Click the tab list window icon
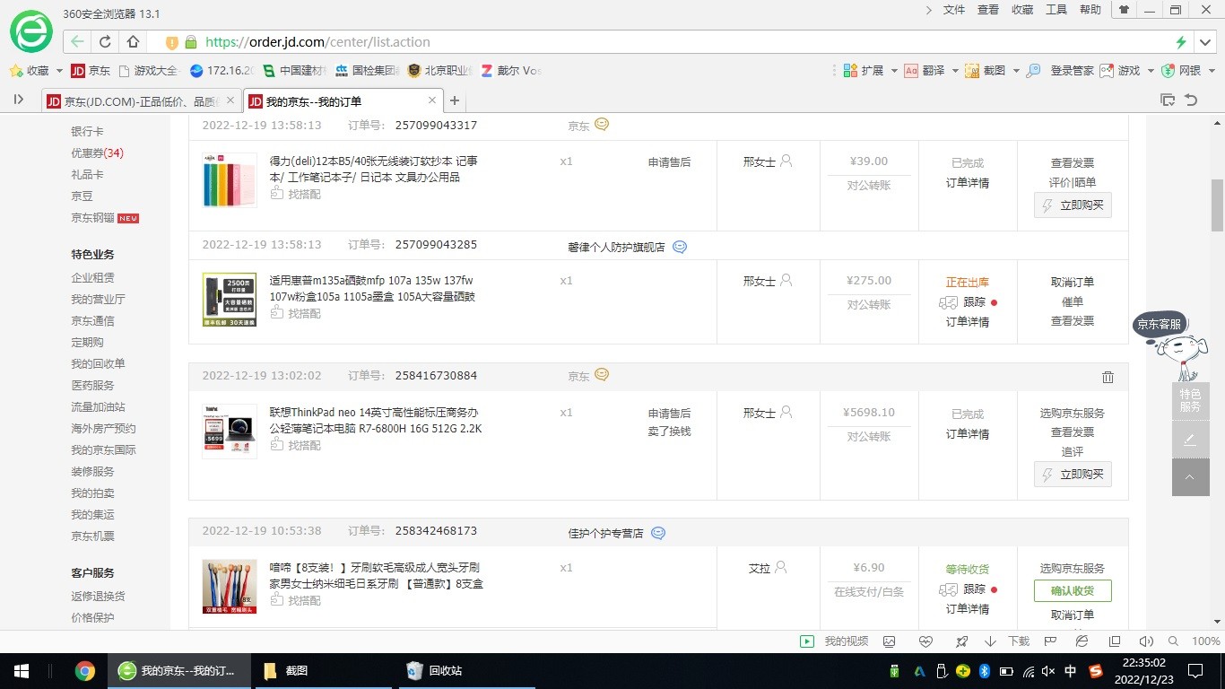Viewport: 1225px width, 689px height. [x=1167, y=100]
